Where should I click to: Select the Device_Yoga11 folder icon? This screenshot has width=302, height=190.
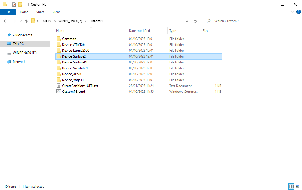[x=59, y=80]
